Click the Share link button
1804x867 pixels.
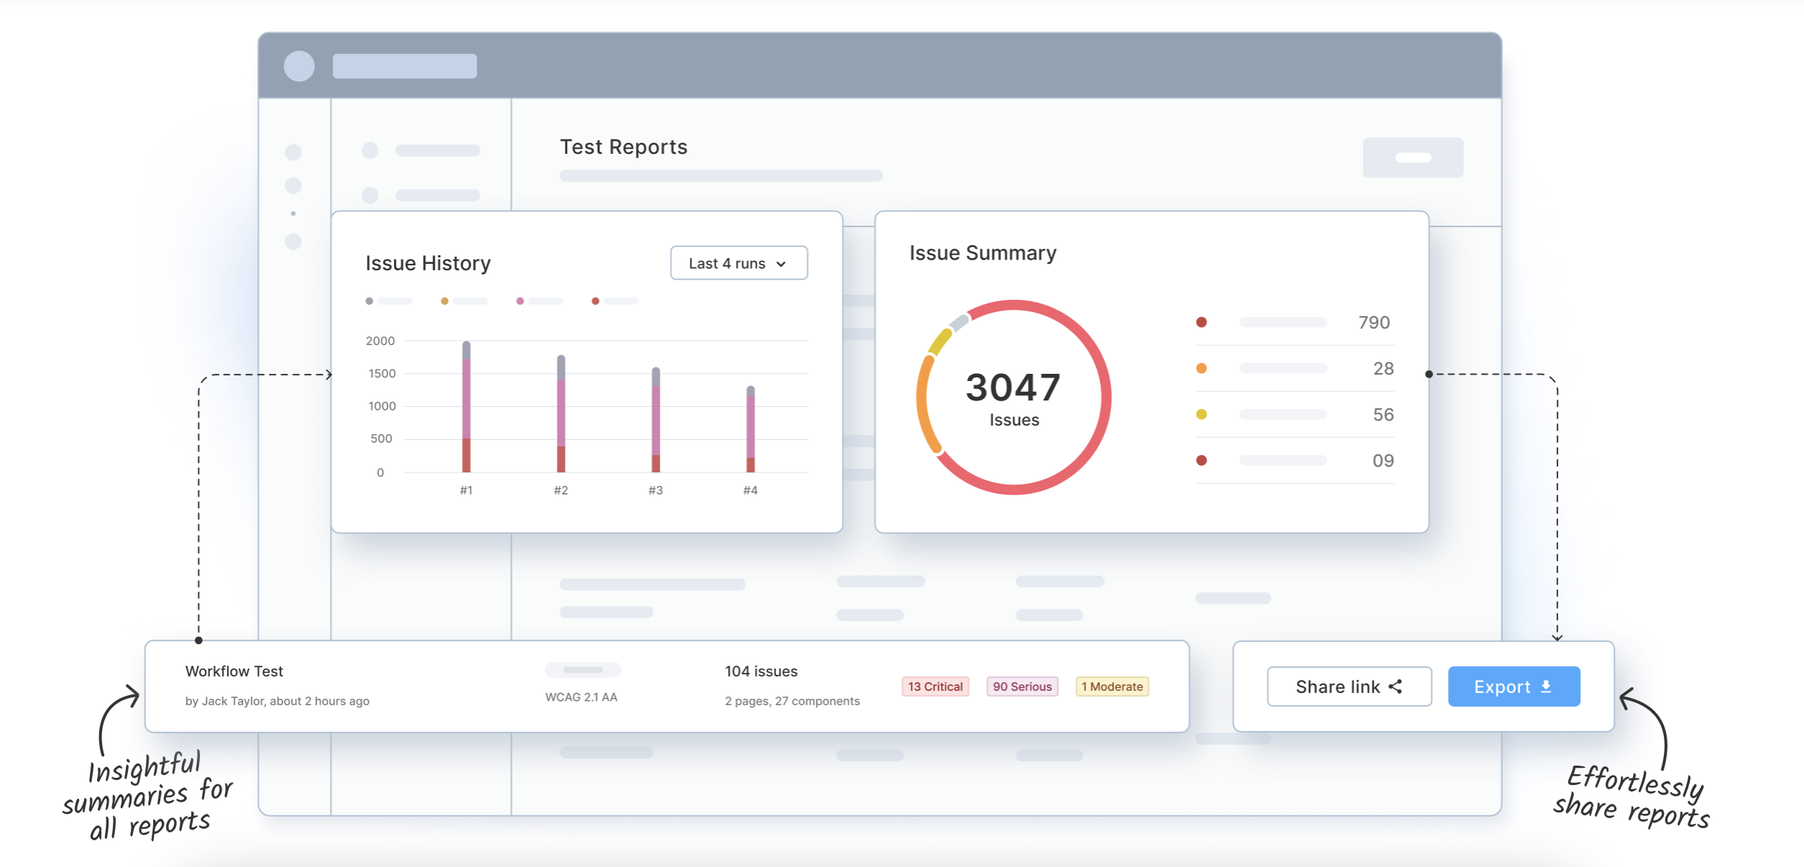[1349, 687]
